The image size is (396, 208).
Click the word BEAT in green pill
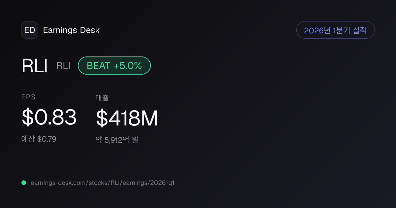point(98,66)
